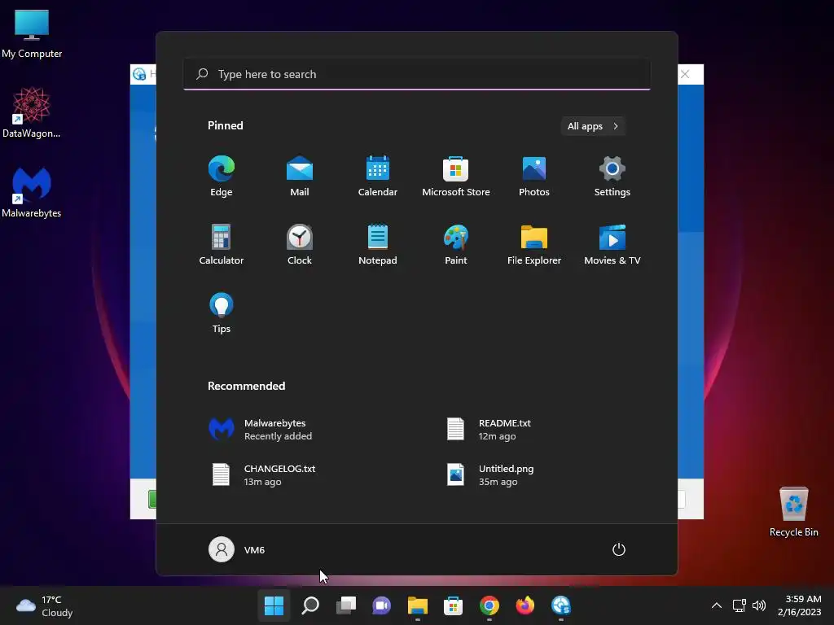Click the All apps button
This screenshot has width=834, height=625.
[593, 126]
